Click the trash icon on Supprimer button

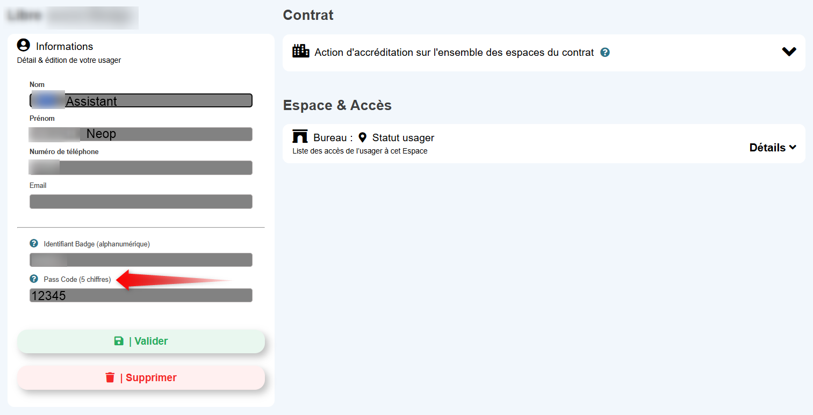[x=110, y=377]
